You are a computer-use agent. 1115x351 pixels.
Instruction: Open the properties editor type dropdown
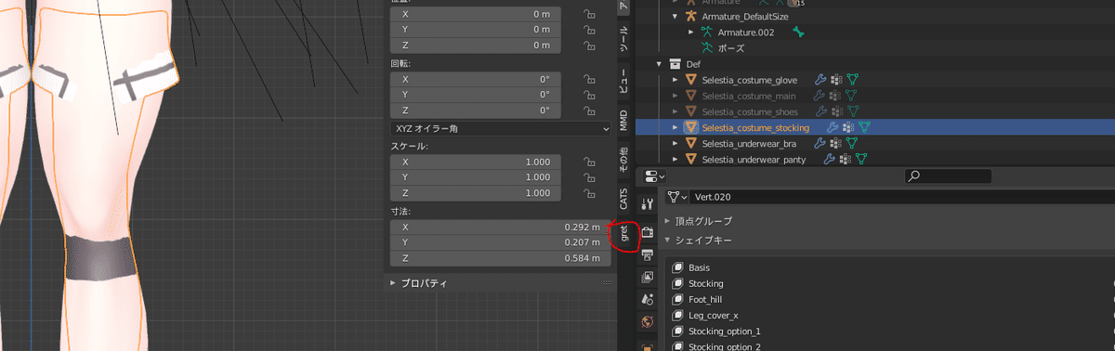click(654, 175)
